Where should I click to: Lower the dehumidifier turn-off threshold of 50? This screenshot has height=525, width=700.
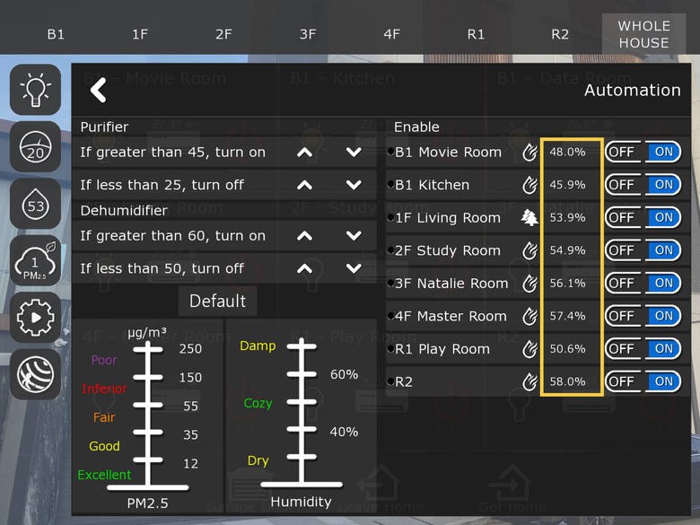(x=354, y=268)
